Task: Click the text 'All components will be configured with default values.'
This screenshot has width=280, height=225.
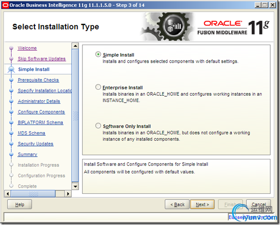Action: [x=139, y=172]
